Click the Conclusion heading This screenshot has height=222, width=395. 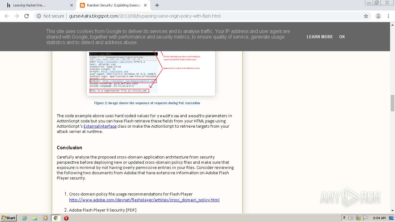pyautogui.click(x=69, y=147)
